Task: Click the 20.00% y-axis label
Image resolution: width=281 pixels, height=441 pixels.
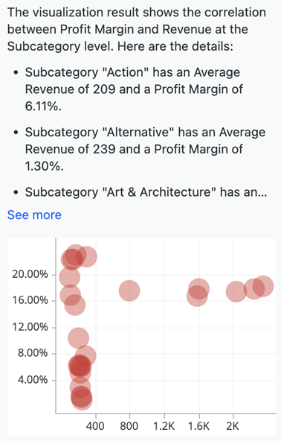Action: click(30, 274)
